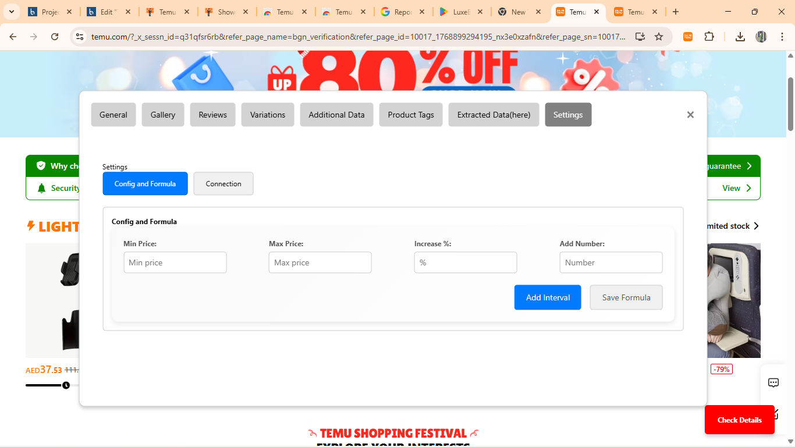795x447 pixels.
Task: Reload the page using the refresh icon
Action: click(54, 36)
